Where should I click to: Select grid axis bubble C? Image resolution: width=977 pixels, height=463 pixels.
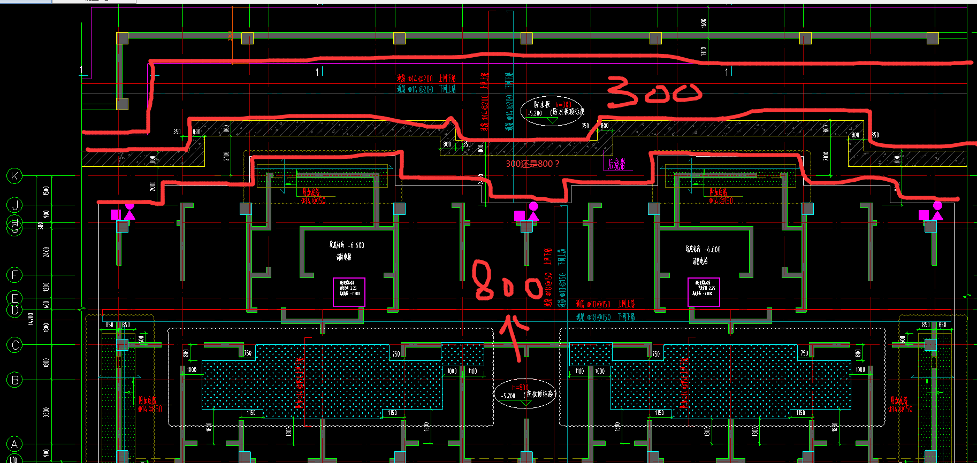coord(14,345)
